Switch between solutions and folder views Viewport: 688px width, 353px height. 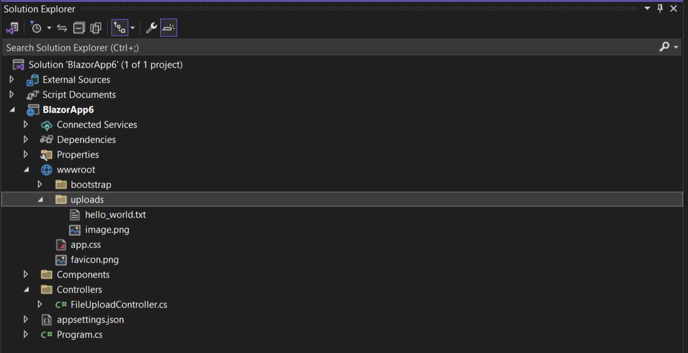point(12,28)
